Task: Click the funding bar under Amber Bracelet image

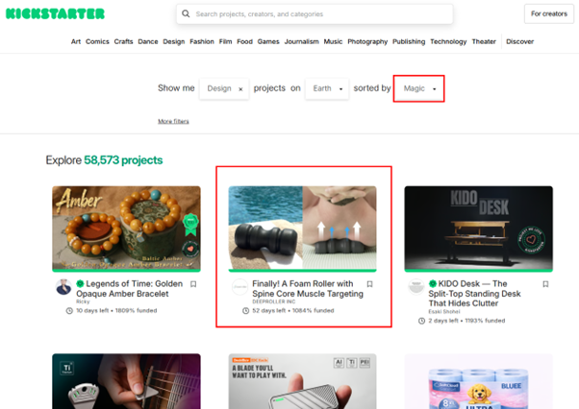Action: [x=126, y=271]
